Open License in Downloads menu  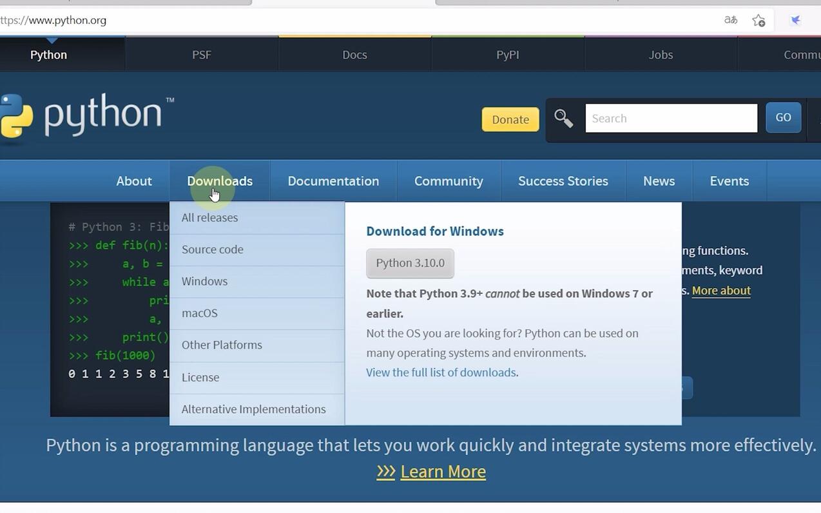tap(257, 378)
